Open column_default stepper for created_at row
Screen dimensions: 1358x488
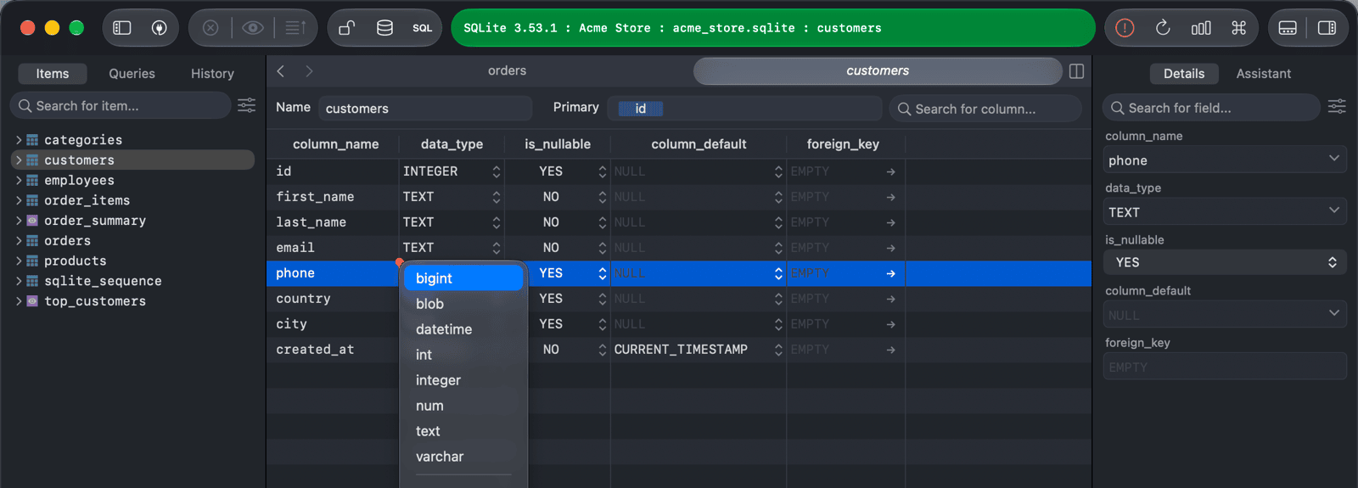(778, 350)
